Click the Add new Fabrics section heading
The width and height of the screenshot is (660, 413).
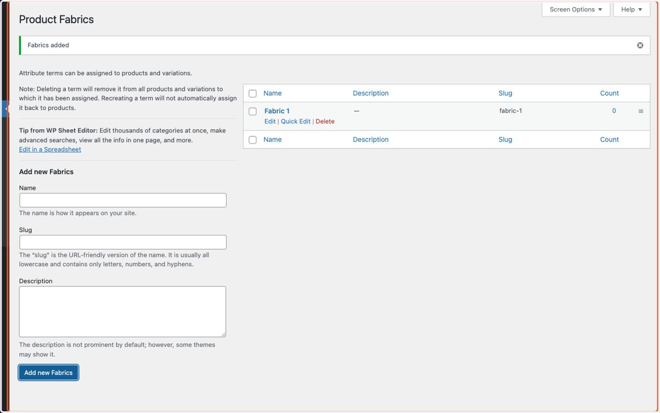46,172
